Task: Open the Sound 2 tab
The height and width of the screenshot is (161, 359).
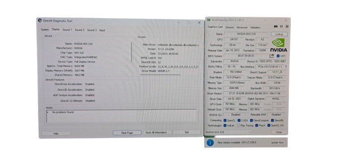Action: click(79, 30)
